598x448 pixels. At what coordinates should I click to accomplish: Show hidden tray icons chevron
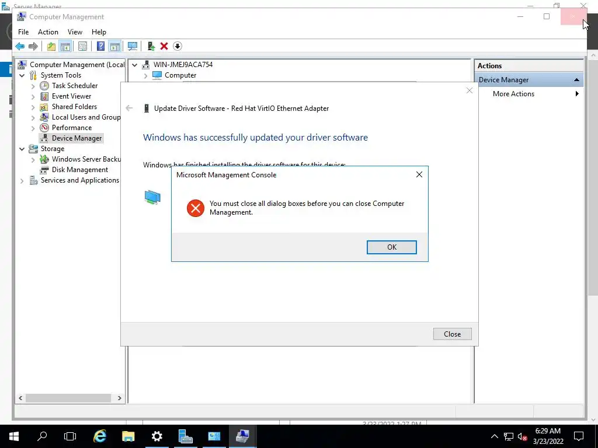coord(494,436)
